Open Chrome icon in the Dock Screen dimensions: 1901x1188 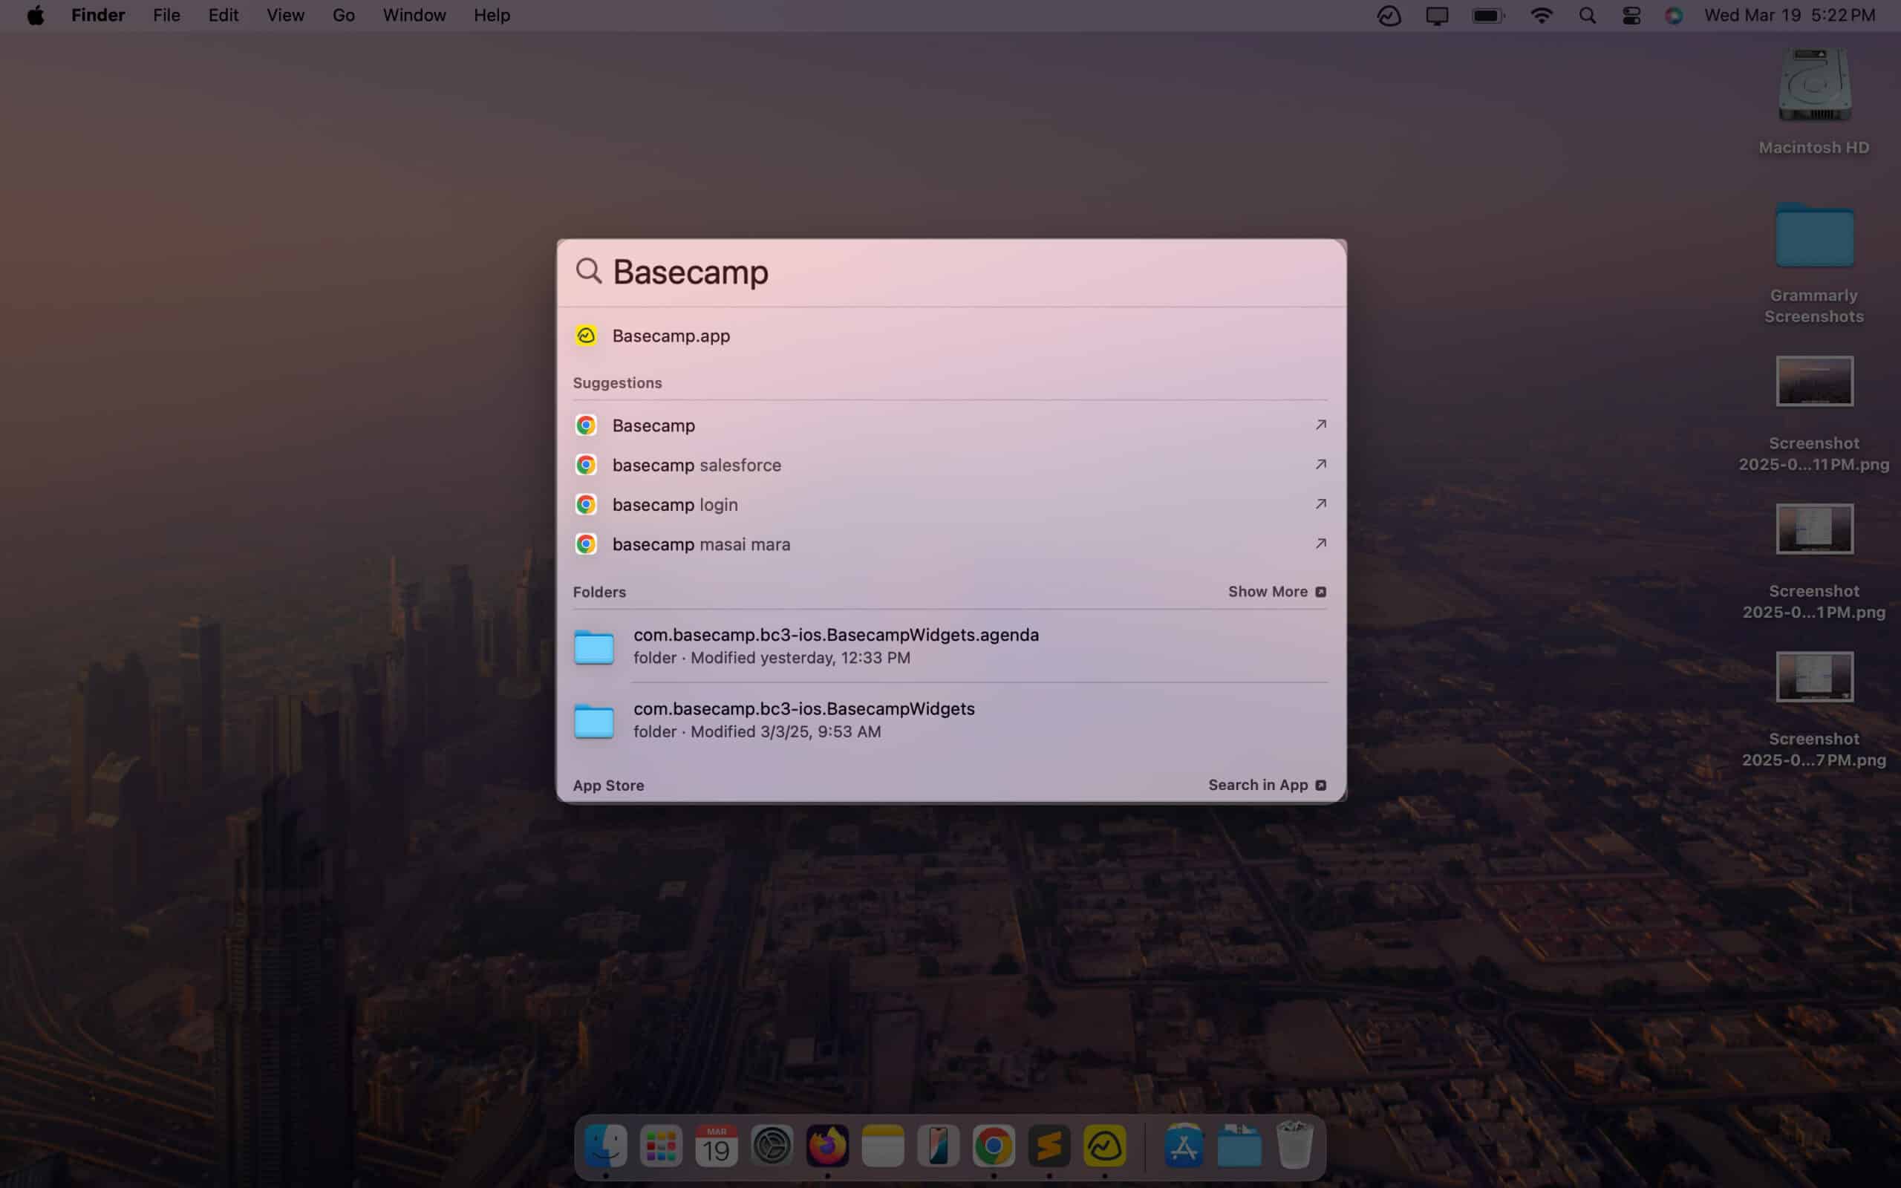(994, 1146)
